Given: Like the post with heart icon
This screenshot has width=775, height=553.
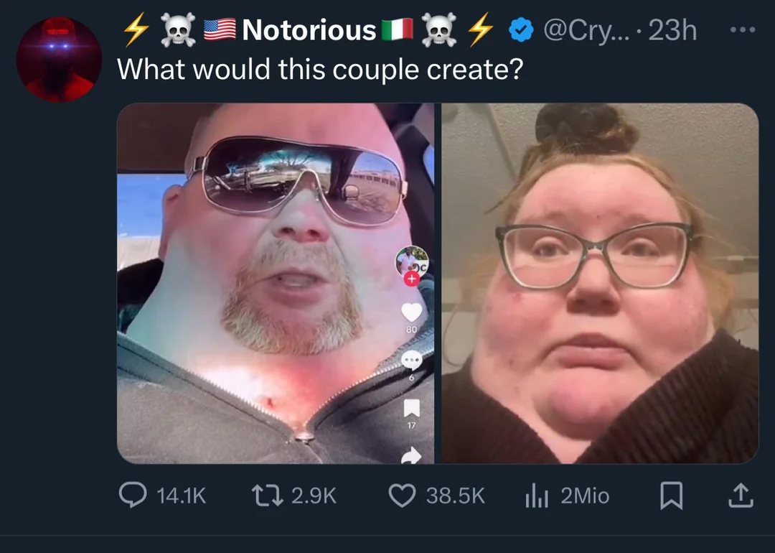Looking at the screenshot, I should coord(402,496).
